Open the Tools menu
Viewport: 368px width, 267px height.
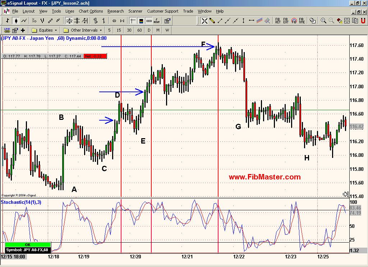coord(56,11)
